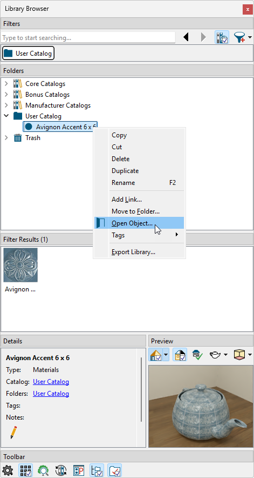The width and height of the screenshot is (254, 478).
Task: Expand the Core Catalogs tree node
Action: point(6,83)
